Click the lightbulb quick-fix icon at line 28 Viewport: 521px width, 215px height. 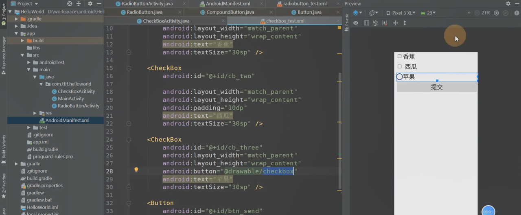pyautogui.click(x=136, y=170)
